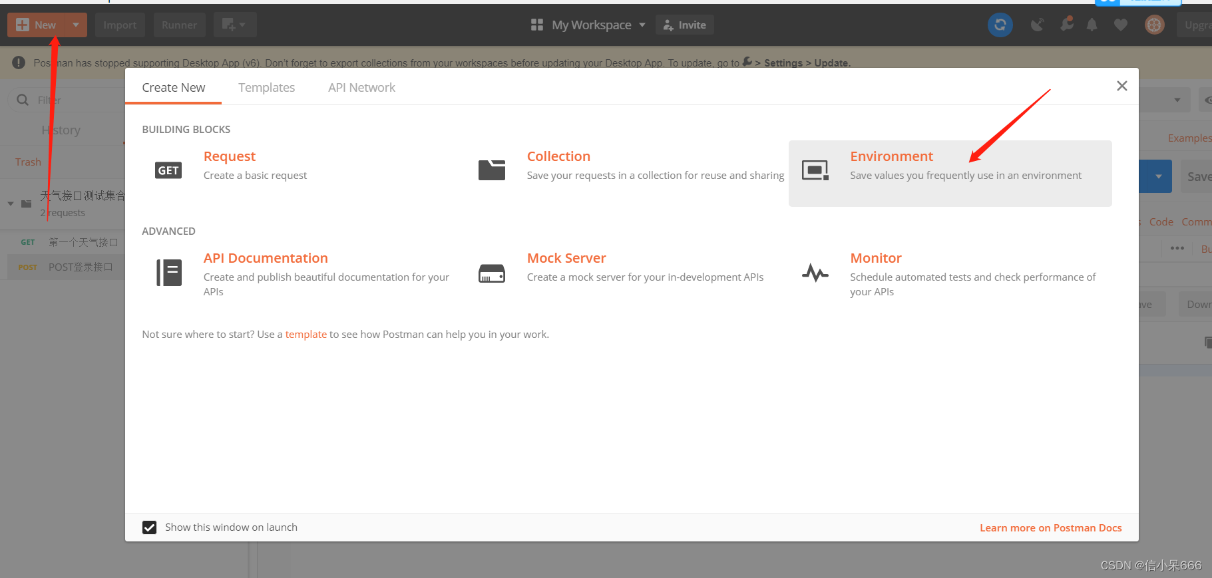Click the heart icon in header
Image resolution: width=1212 pixels, height=578 pixels.
pyautogui.click(x=1121, y=25)
